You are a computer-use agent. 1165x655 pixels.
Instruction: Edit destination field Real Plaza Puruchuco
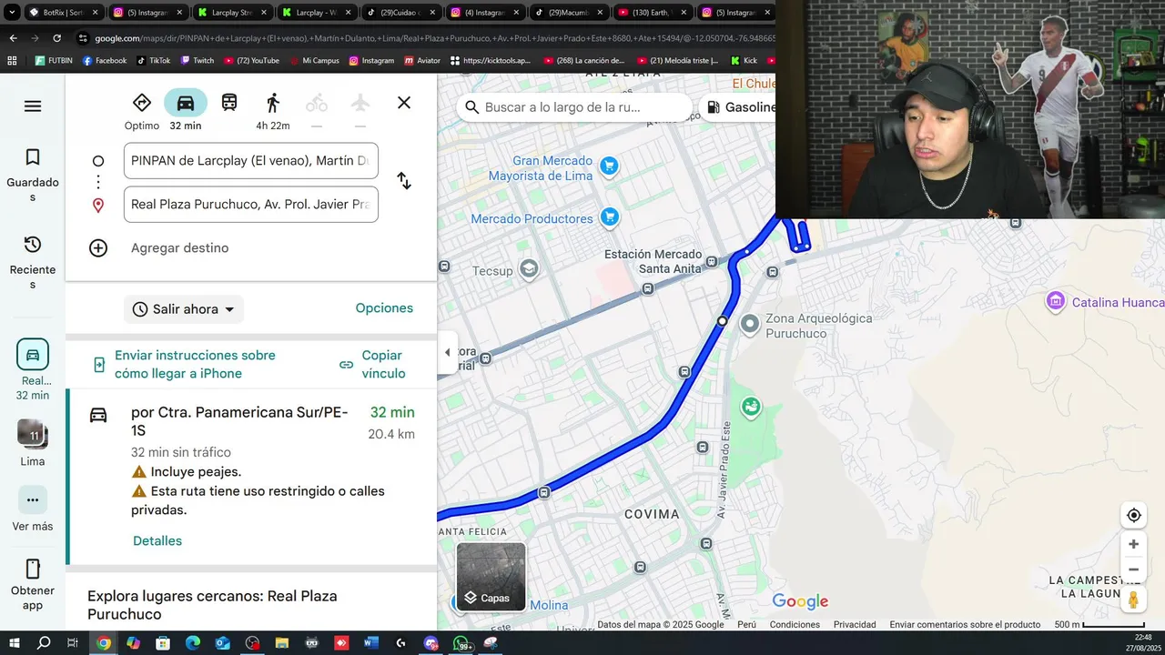251,204
